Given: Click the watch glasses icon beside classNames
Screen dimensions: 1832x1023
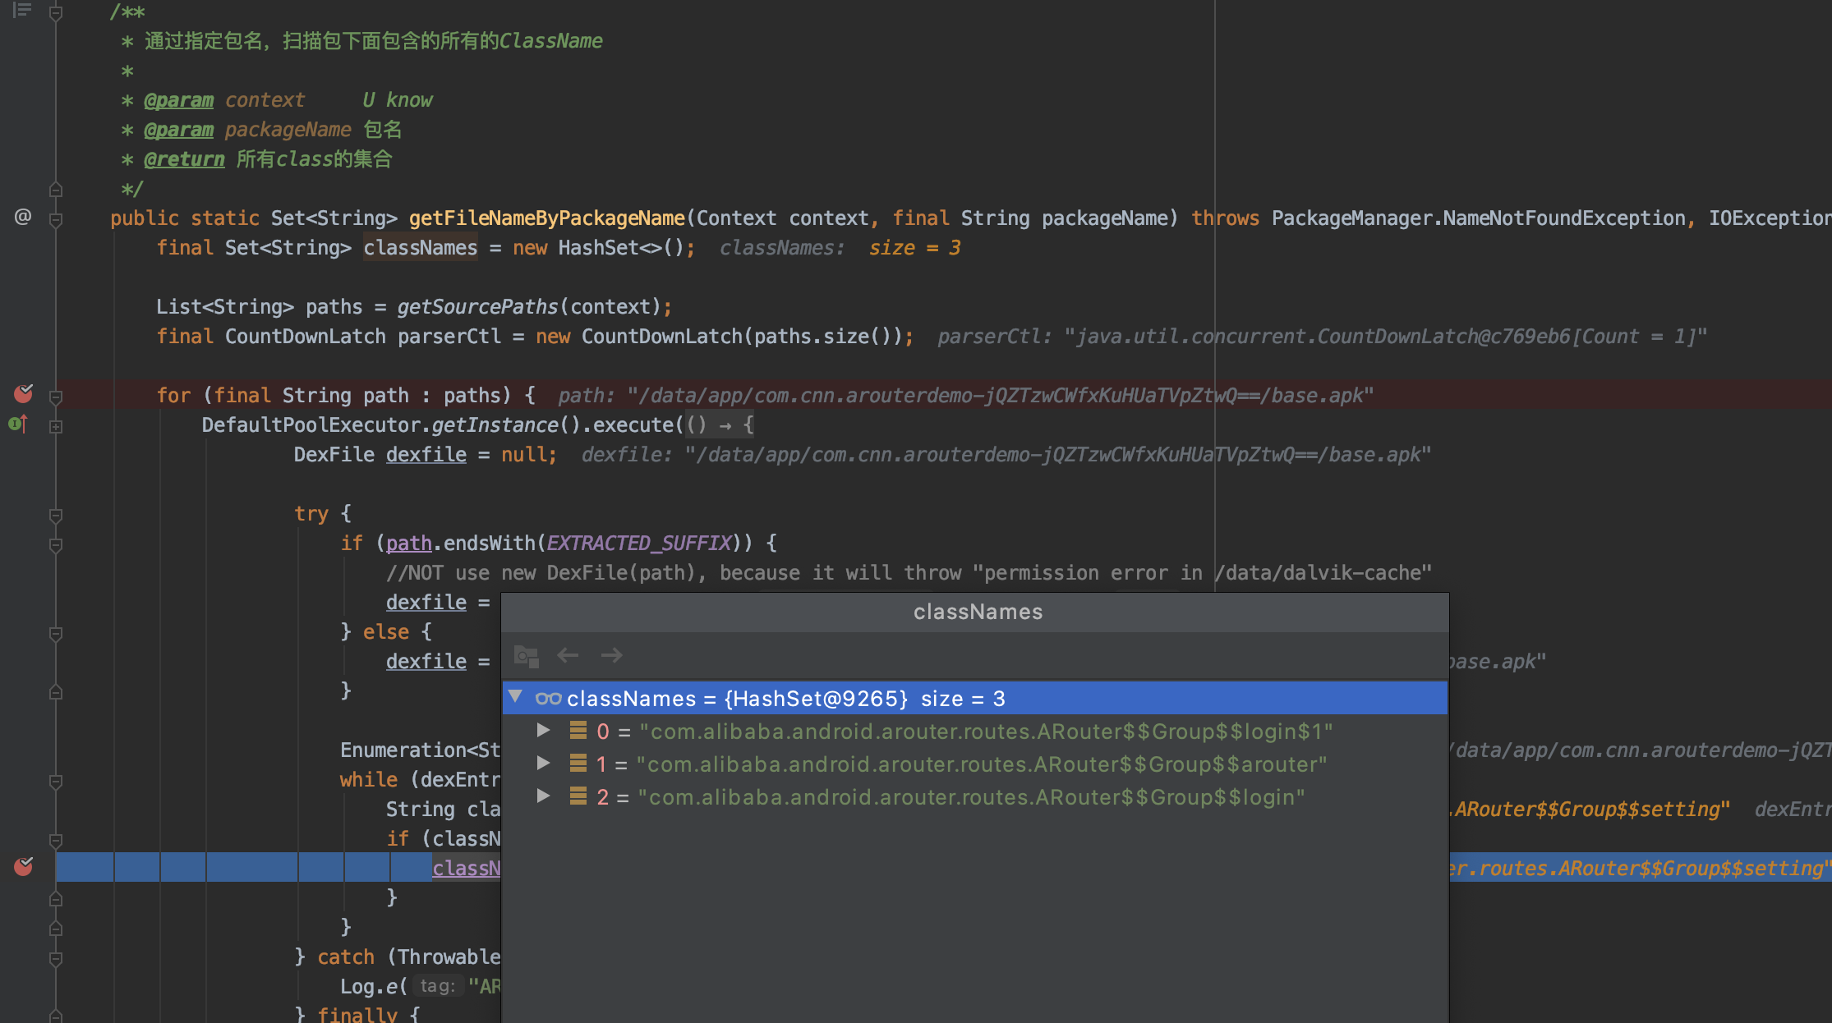Looking at the screenshot, I should (548, 699).
